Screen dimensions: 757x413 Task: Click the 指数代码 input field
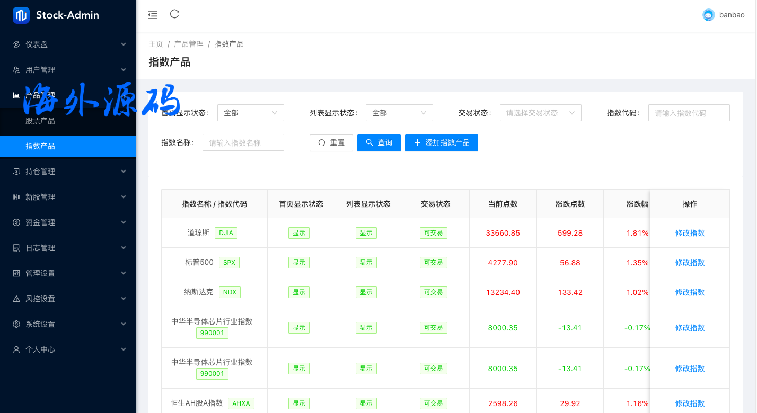(689, 113)
